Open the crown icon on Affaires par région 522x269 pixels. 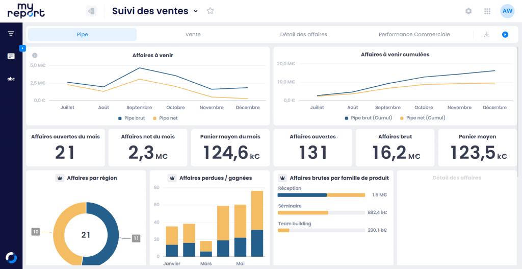pos(60,178)
